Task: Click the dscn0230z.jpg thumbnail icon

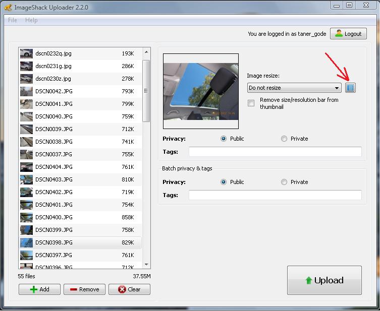Action: point(26,79)
